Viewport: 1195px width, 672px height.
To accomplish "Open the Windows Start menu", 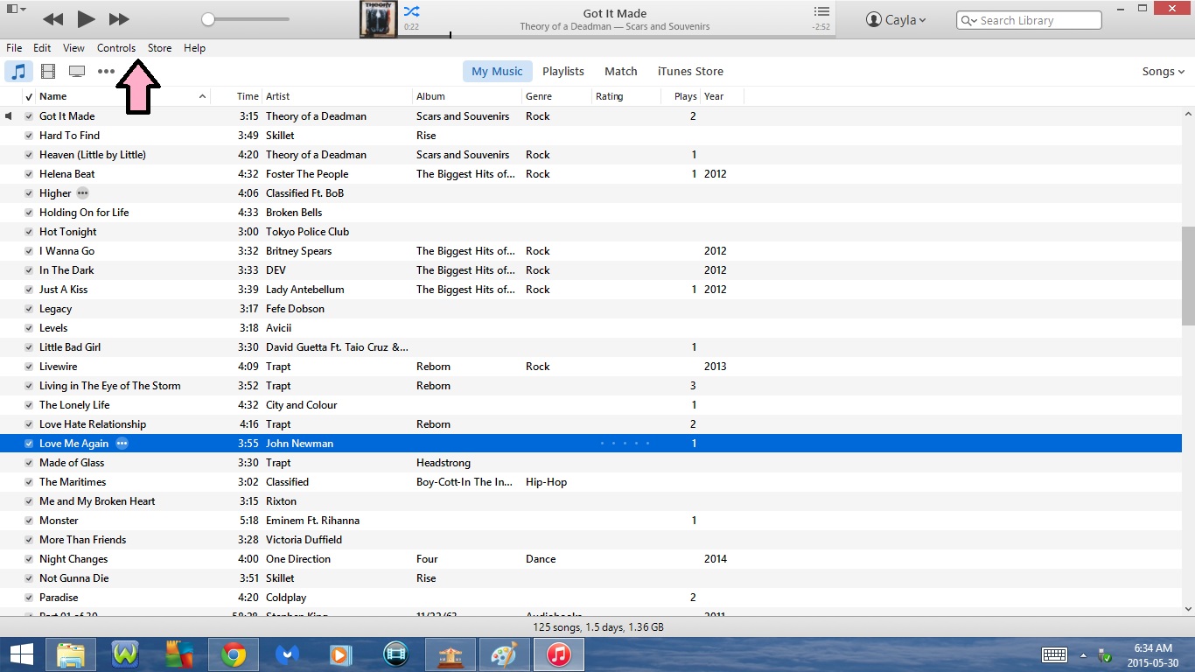I will 21,654.
